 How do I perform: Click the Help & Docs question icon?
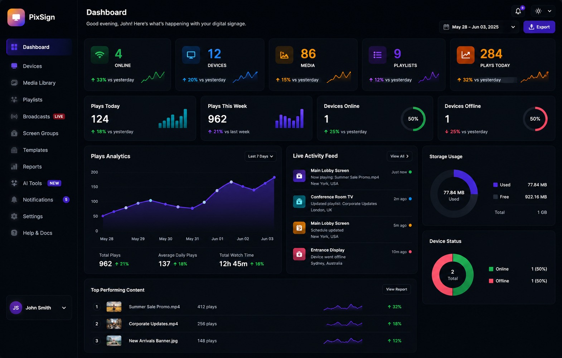click(x=14, y=233)
